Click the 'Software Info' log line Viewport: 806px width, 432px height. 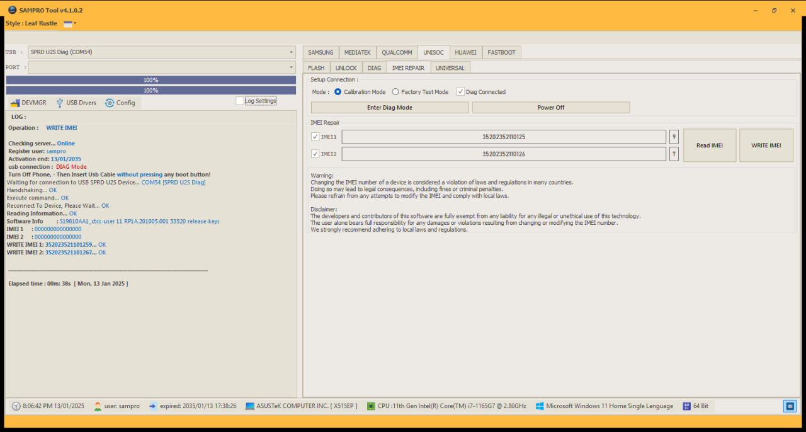(x=113, y=222)
